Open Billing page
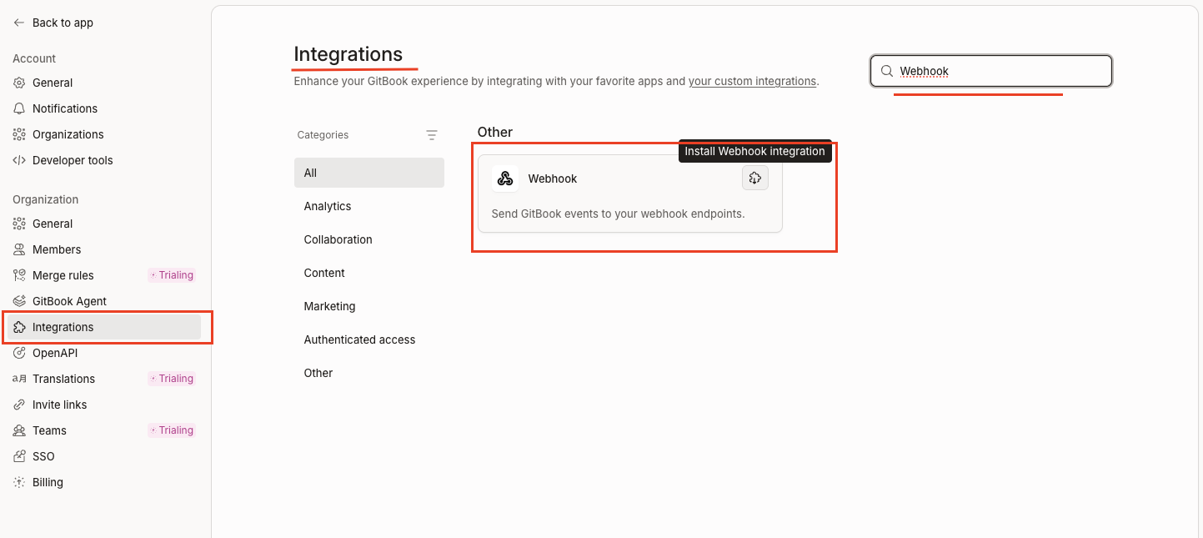1203x538 pixels. tap(104, 482)
